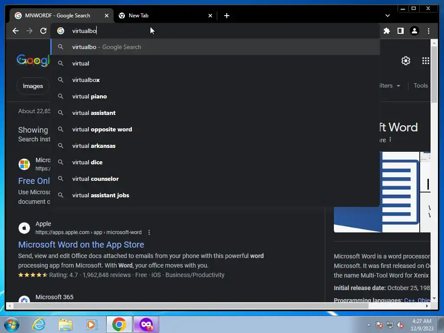Choose the 'virtual counselor' suggestion
444x333 pixels.
coord(215,179)
